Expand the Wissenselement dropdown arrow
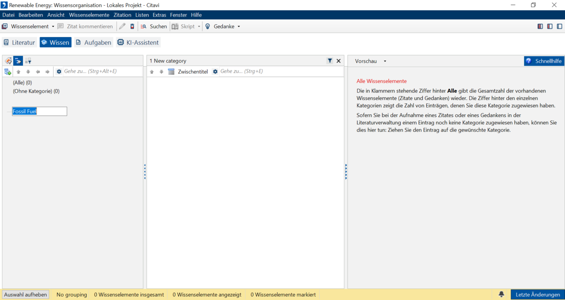This screenshot has height=300, width=565. pos(53,27)
